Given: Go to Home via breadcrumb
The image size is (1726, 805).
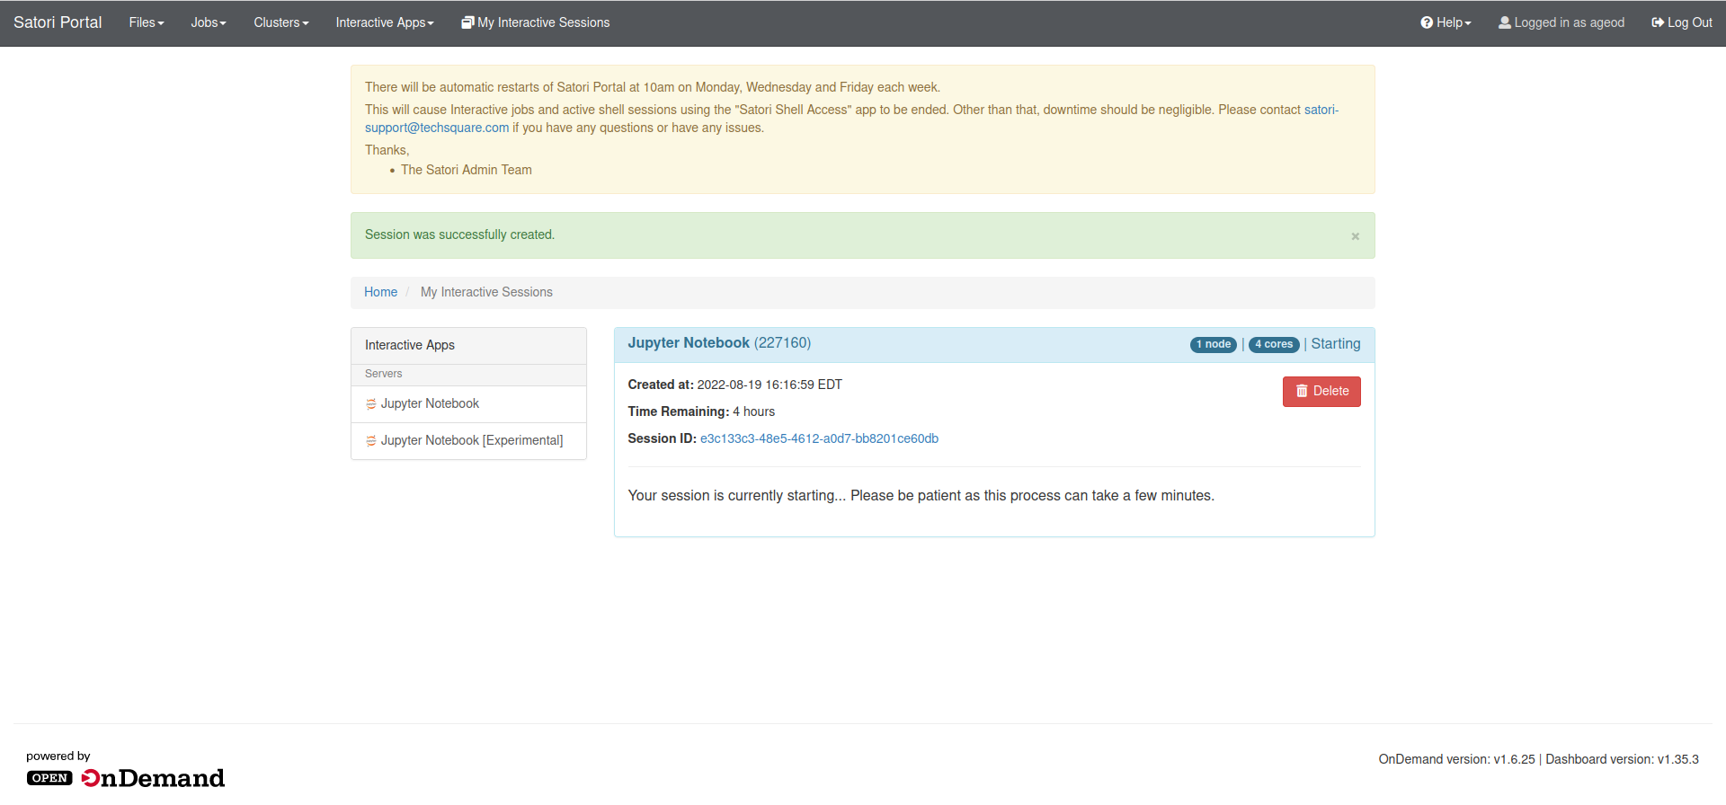Looking at the screenshot, I should pyautogui.click(x=380, y=292).
